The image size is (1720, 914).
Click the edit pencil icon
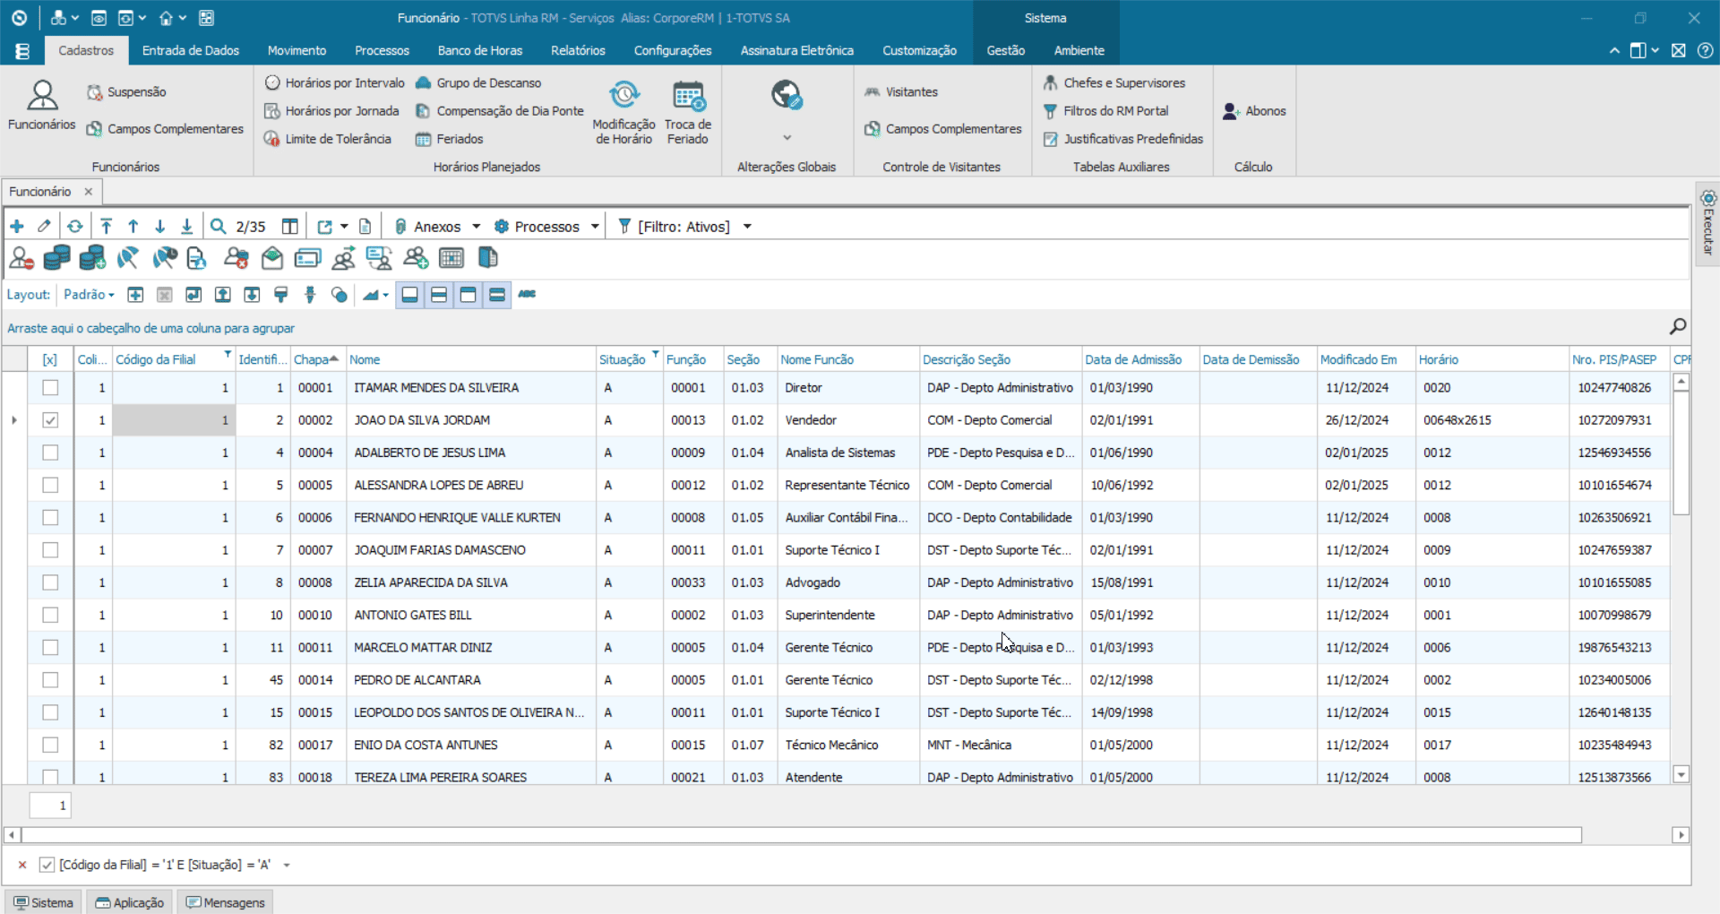(x=44, y=227)
